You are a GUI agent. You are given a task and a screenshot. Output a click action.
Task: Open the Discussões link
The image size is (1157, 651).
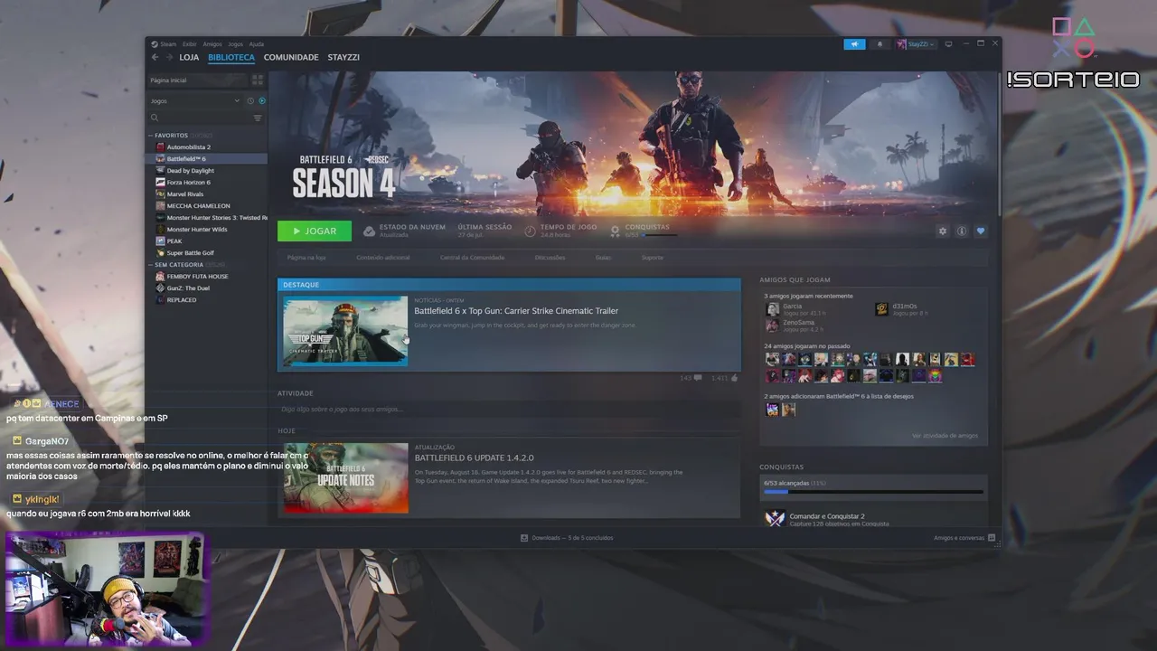(550, 258)
